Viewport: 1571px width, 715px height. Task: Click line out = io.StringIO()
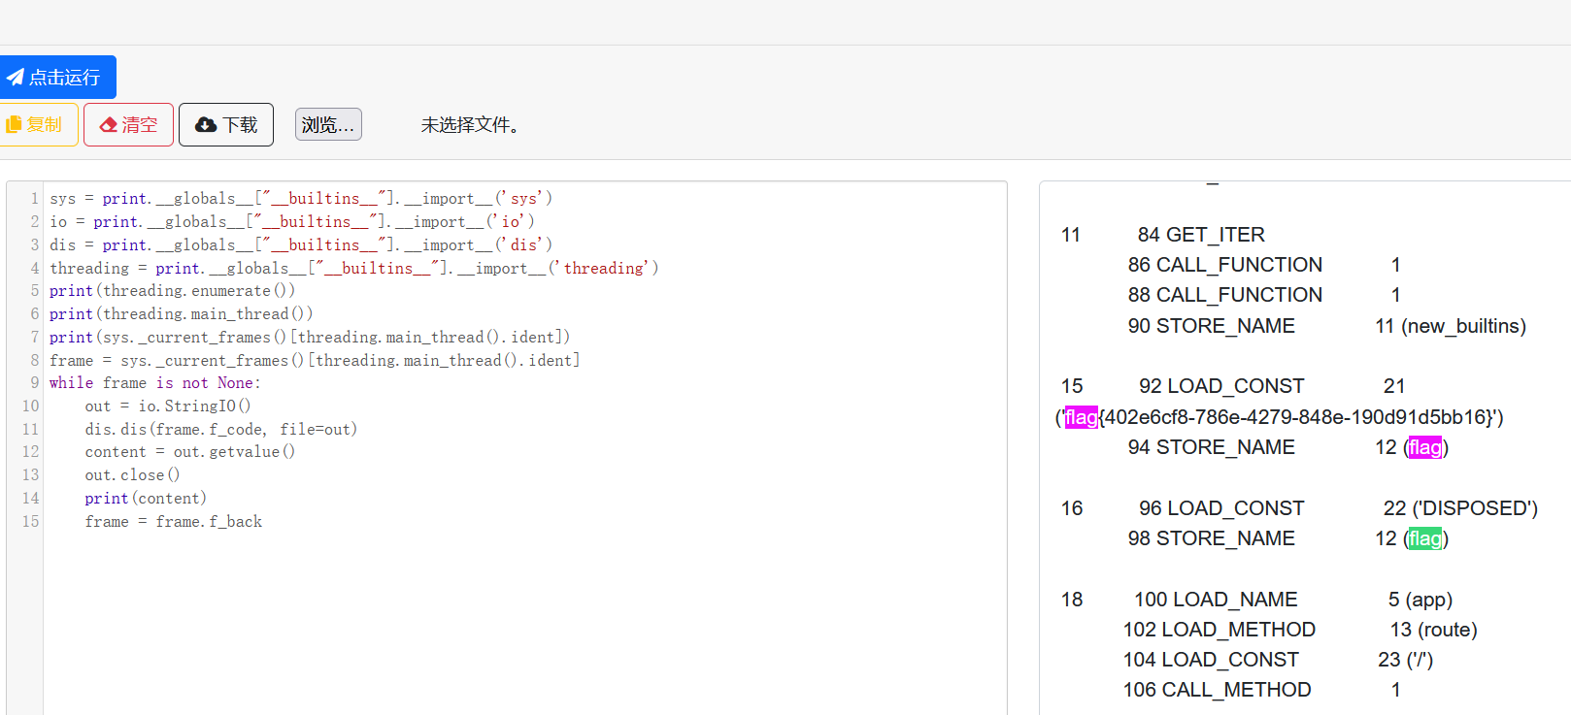point(168,406)
